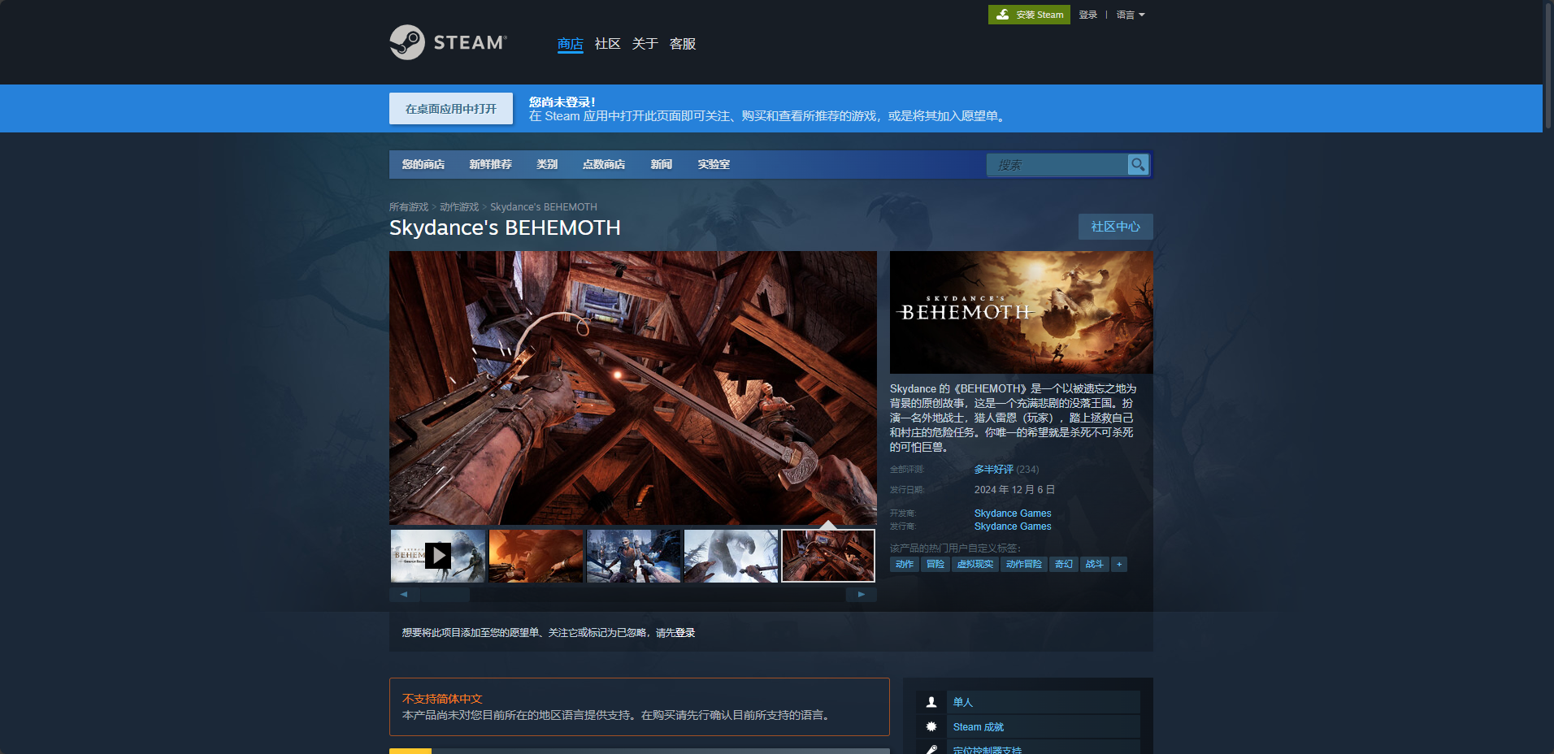Open the 社区 community menu

[608, 44]
